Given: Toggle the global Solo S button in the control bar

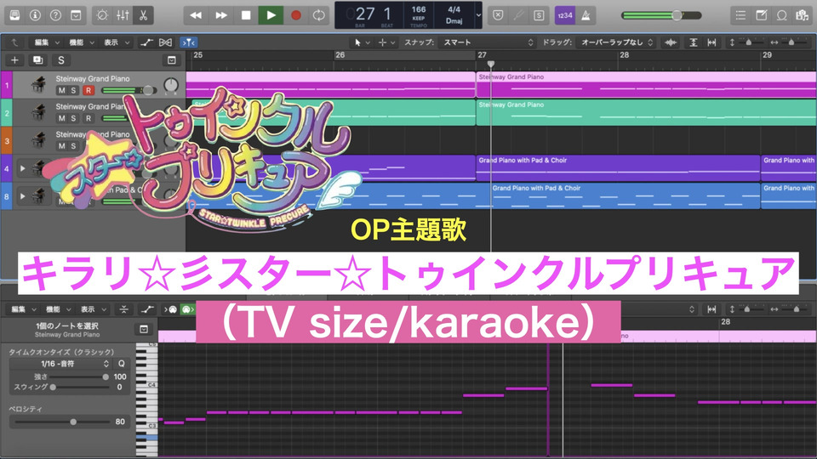Looking at the screenshot, I should click(x=538, y=15).
